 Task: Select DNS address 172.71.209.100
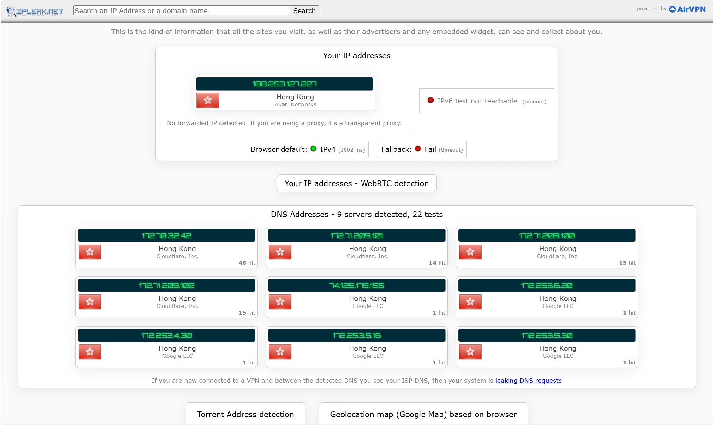pyautogui.click(x=547, y=235)
